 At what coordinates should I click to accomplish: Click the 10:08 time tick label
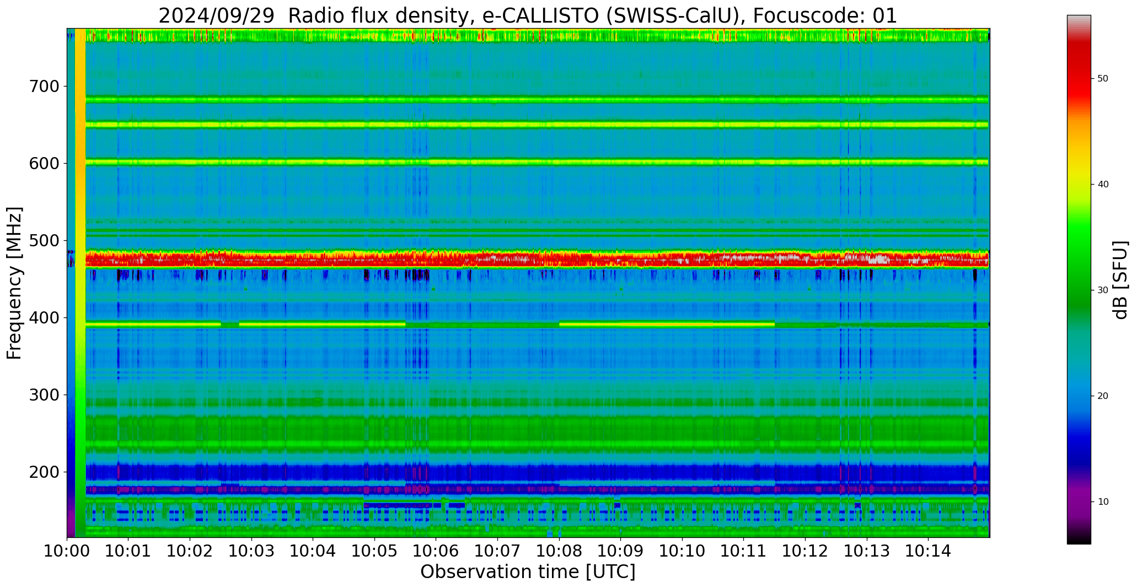(559, 551)
